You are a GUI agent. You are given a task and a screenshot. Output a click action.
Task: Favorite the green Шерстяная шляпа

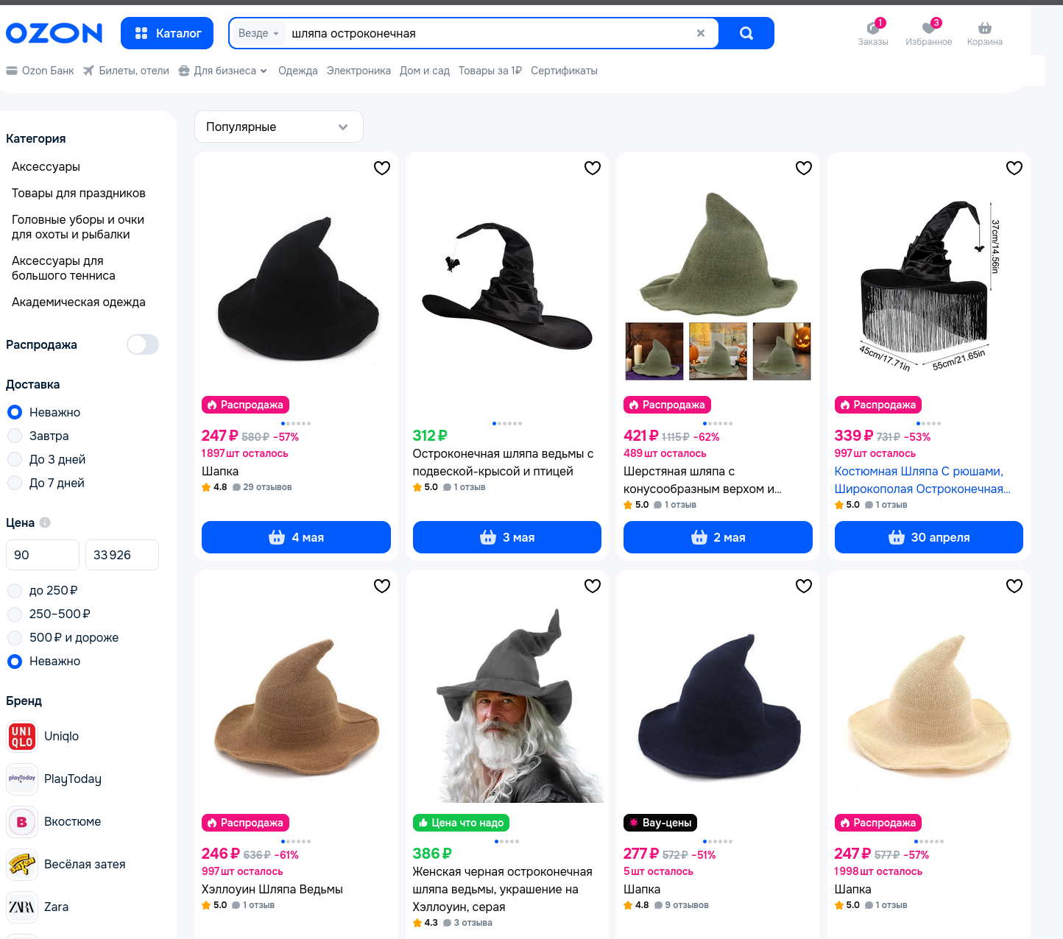coord(804,168)
